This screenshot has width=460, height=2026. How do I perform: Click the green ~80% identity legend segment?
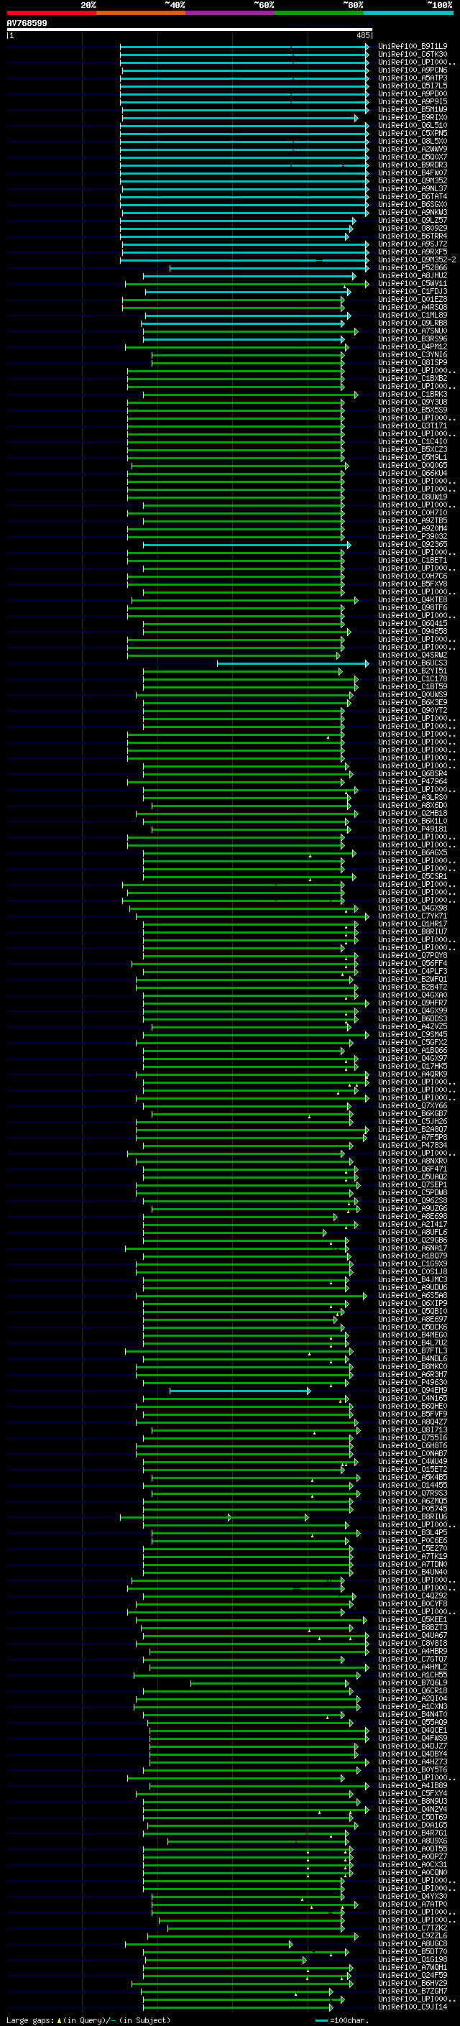click(x=319, y=13)
